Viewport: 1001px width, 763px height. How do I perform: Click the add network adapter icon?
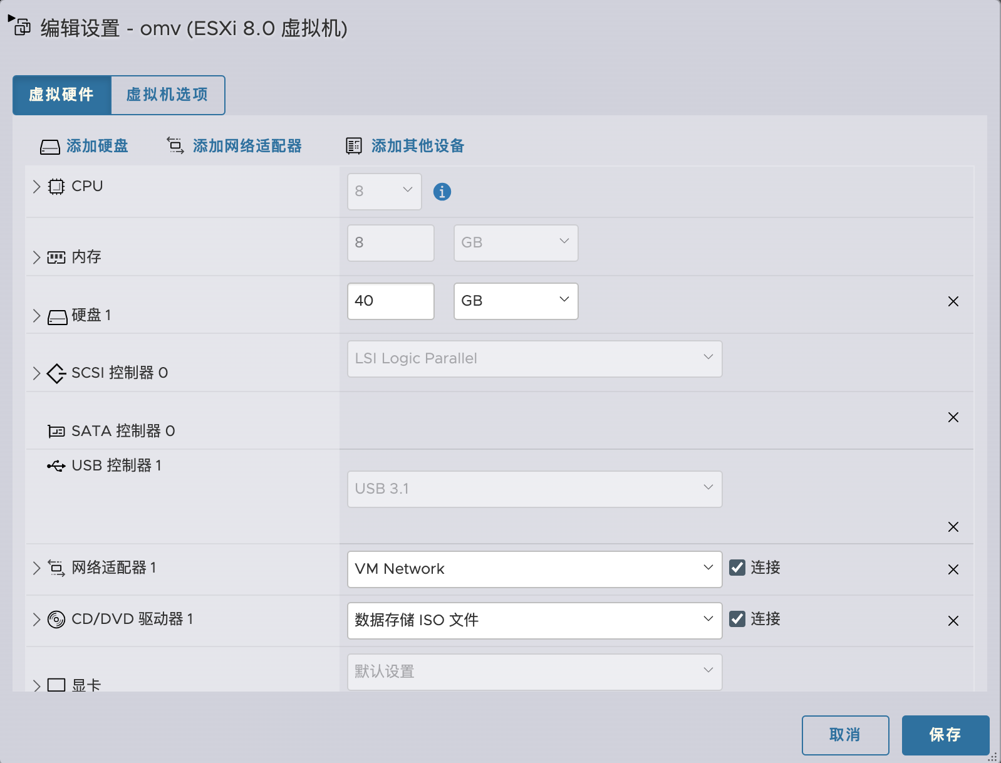(x=175, y=146)
